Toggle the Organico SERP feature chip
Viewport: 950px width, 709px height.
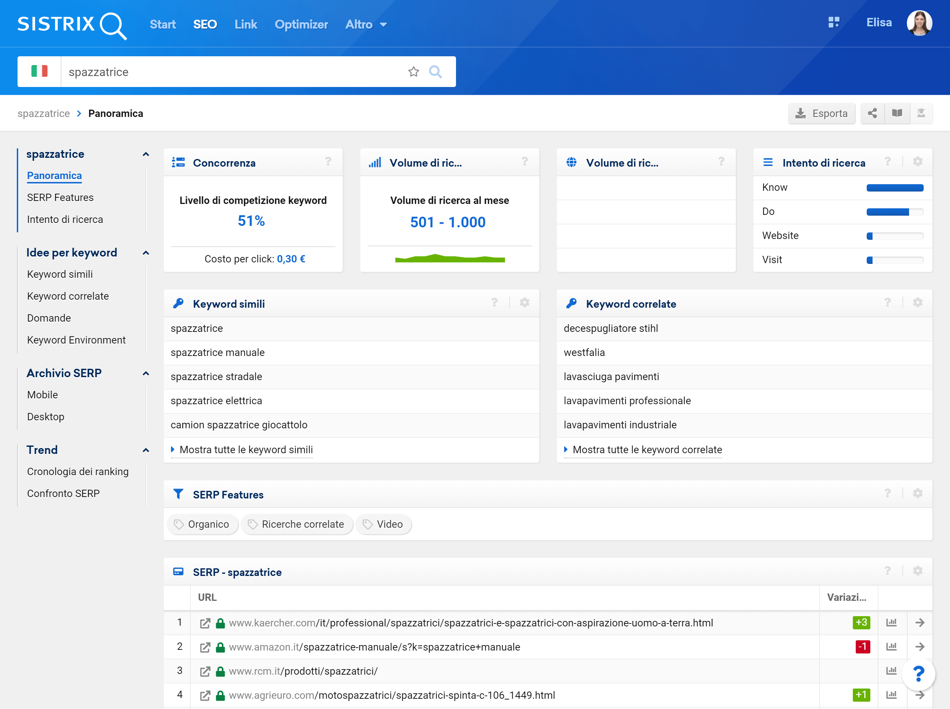(202, 524)
